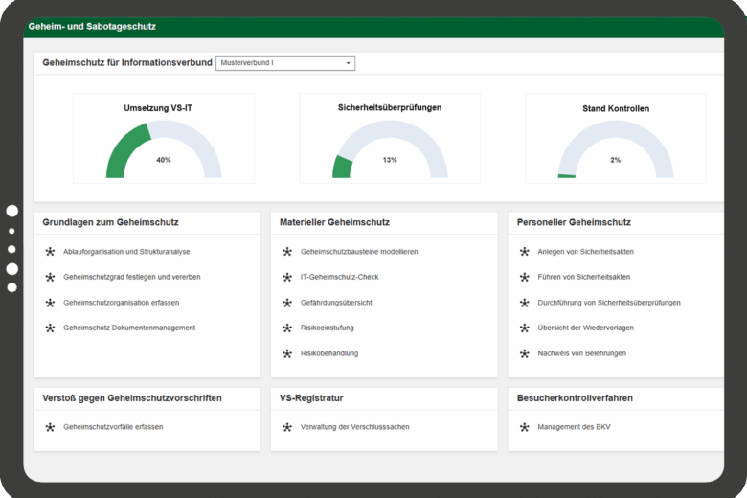Select Durchführung von Sicherheitsüberprüfungen
Screen dimensions: 747x498
click(609, 303)
